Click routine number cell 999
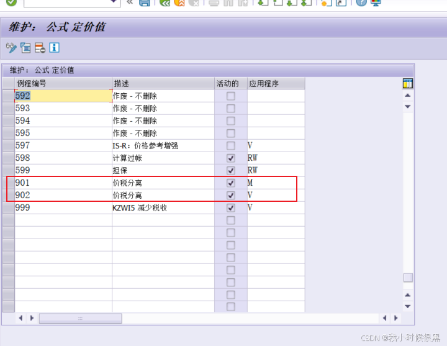The image size is (447, 346). tap(63, 207)
